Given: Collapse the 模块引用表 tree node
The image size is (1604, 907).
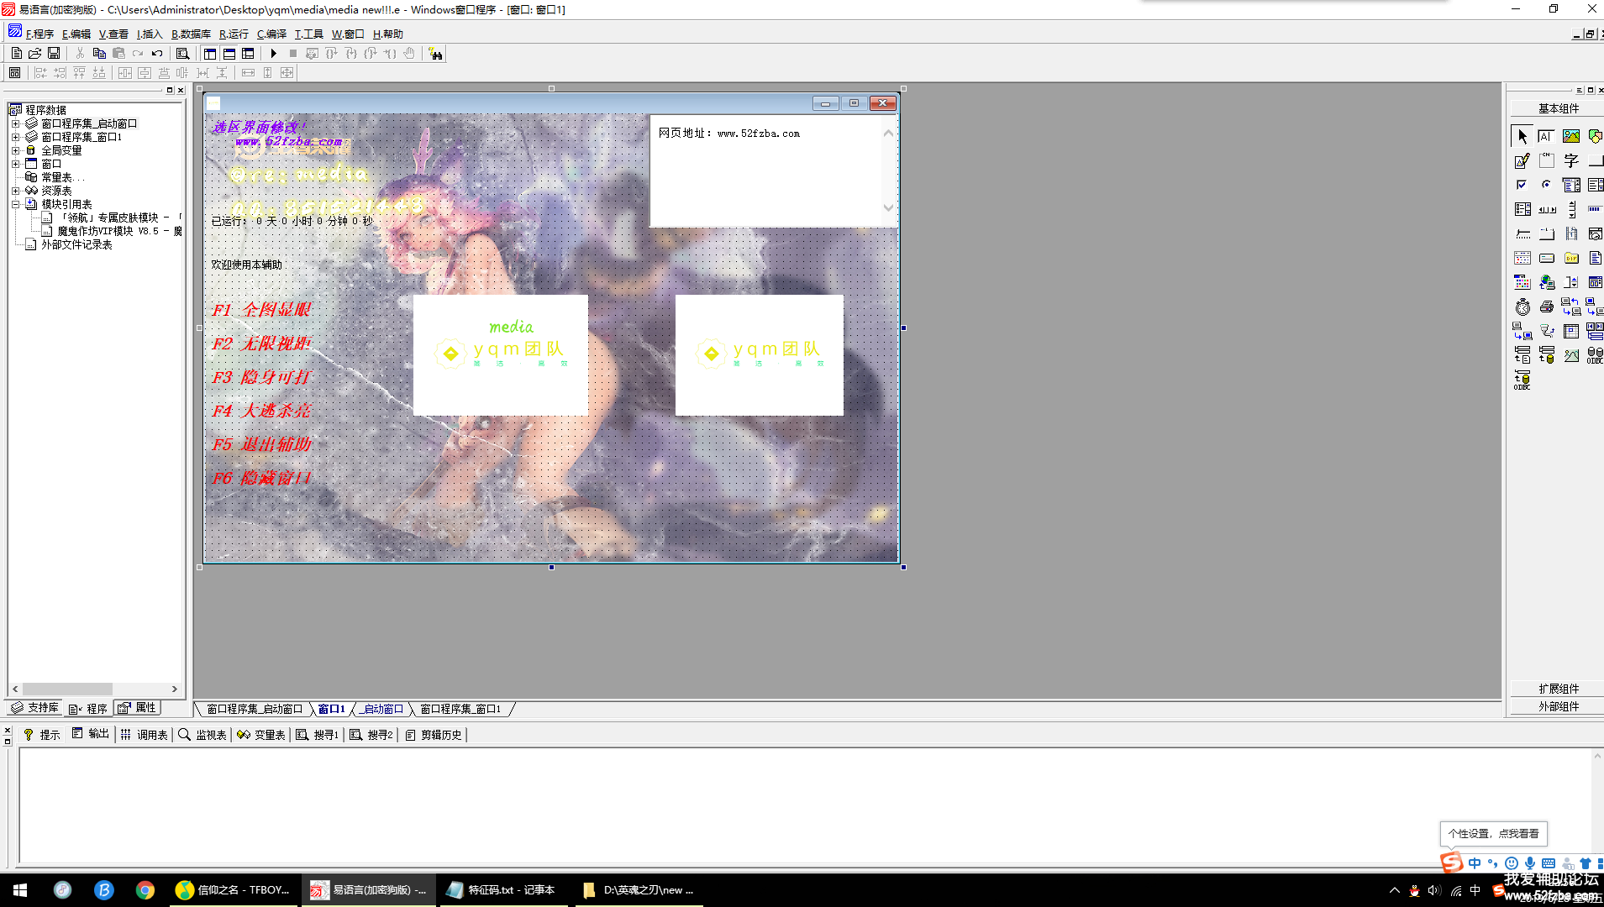Looking at the screenshot, I should point(15,204).
